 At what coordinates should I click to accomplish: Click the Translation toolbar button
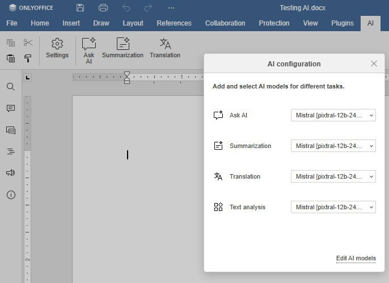click(165, 48)
